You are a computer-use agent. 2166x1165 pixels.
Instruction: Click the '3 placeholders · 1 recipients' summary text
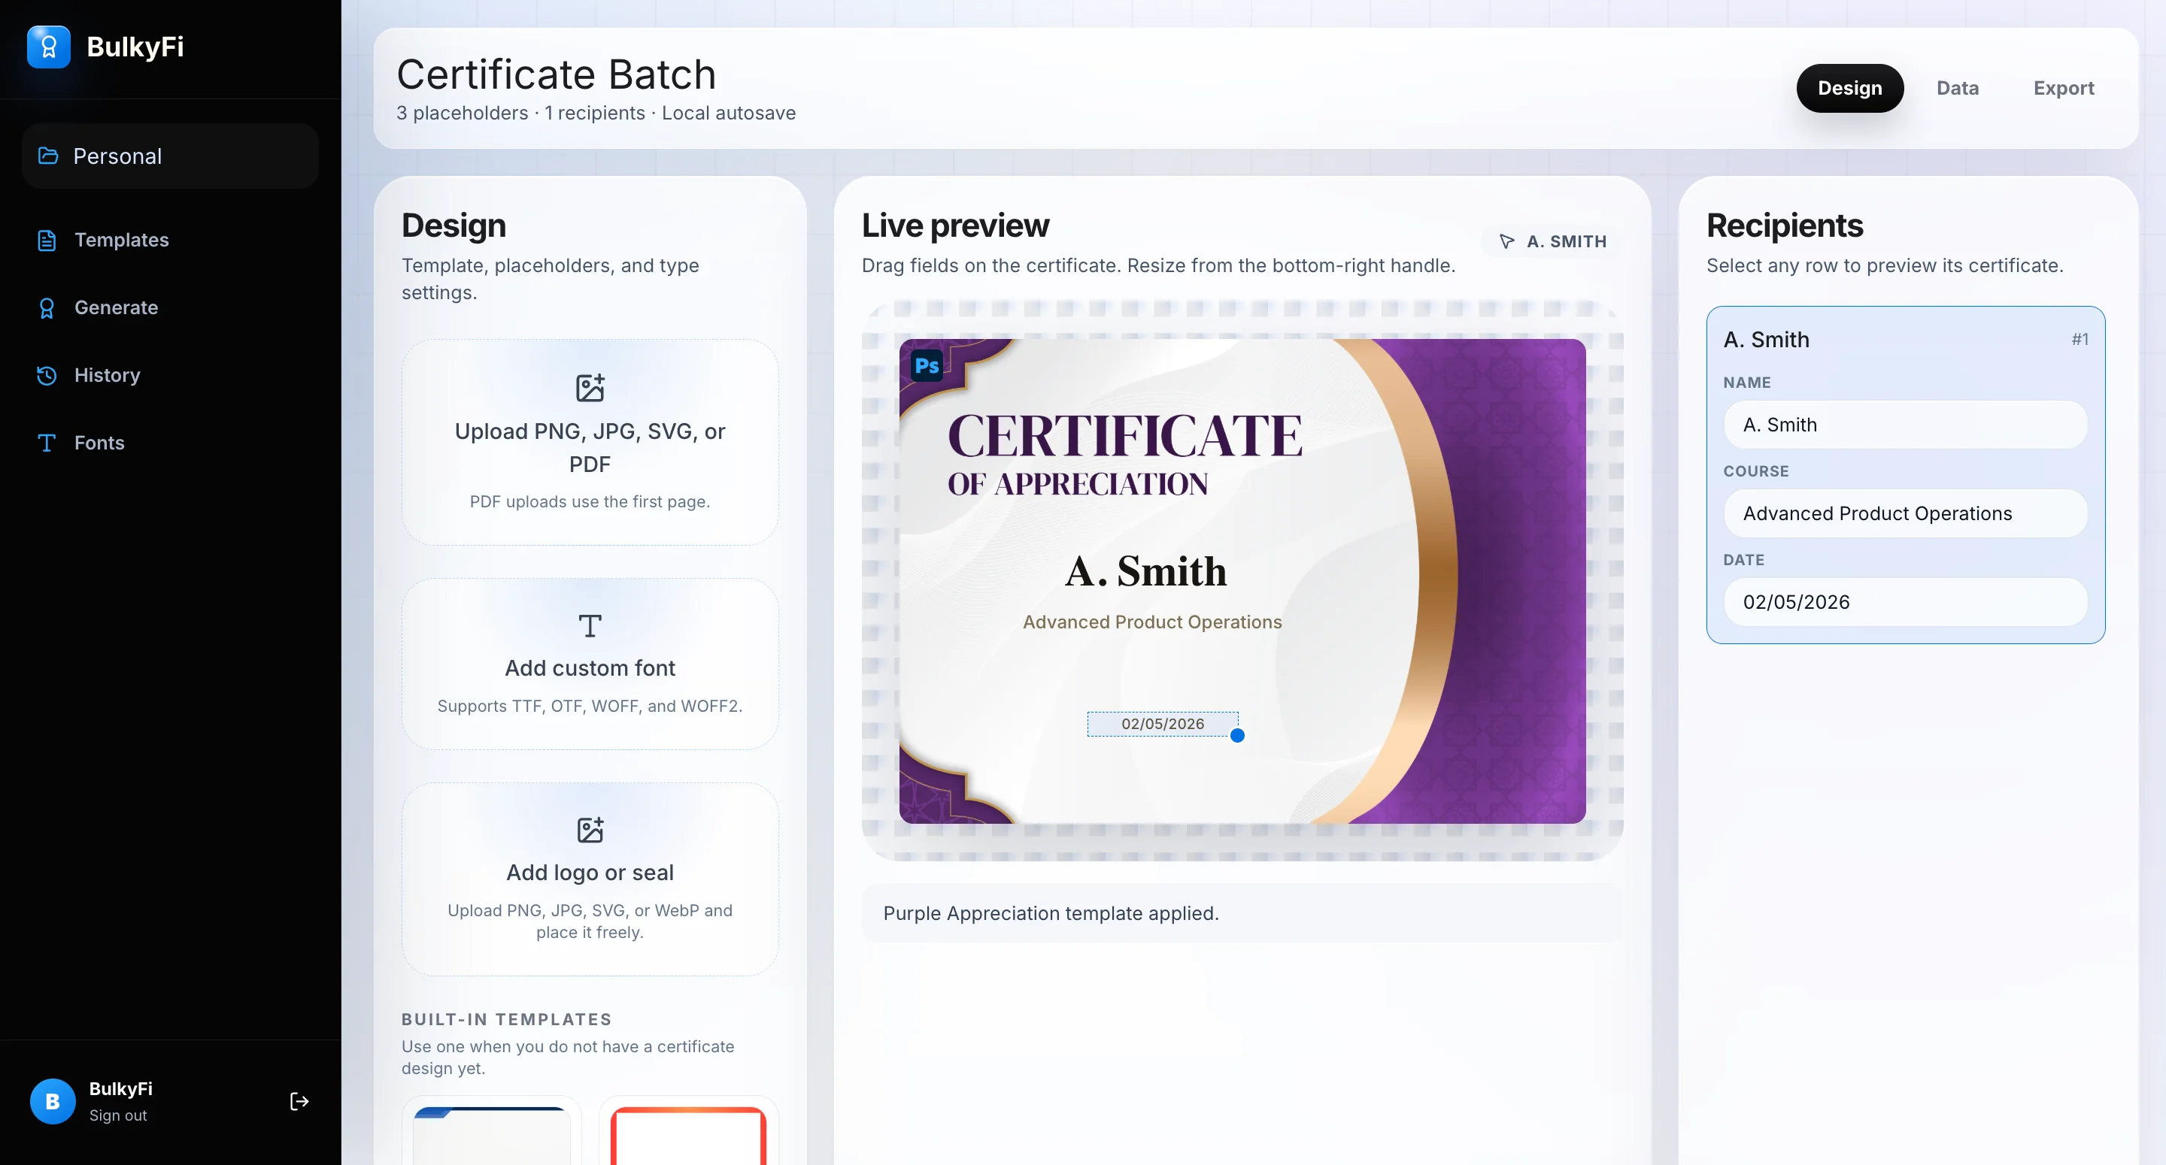520,113
